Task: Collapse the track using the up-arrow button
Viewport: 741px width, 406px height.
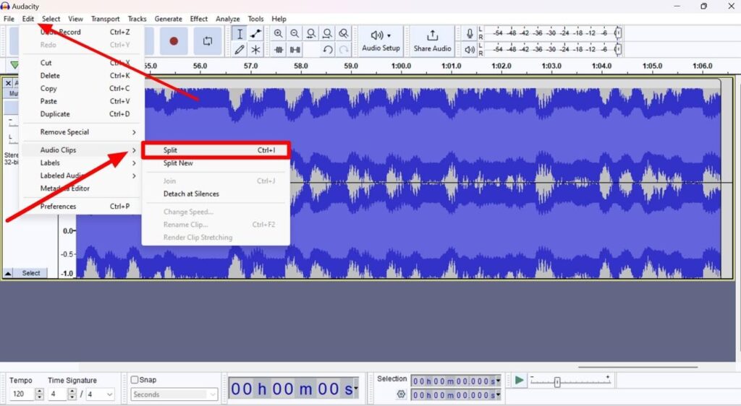Action: point(8,273)
